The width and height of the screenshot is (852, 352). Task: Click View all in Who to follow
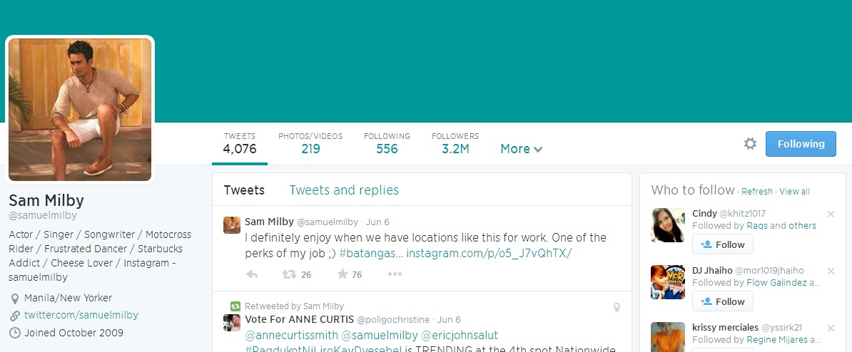794,192
